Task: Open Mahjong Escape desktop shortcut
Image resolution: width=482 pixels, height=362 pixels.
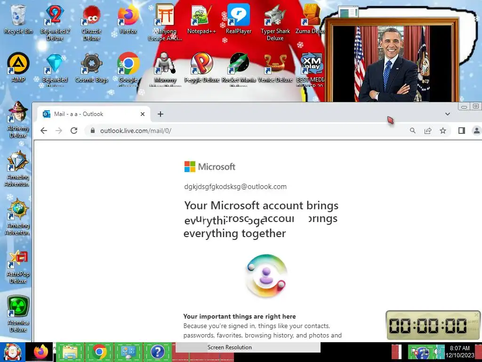Action: tap(165, 22)
